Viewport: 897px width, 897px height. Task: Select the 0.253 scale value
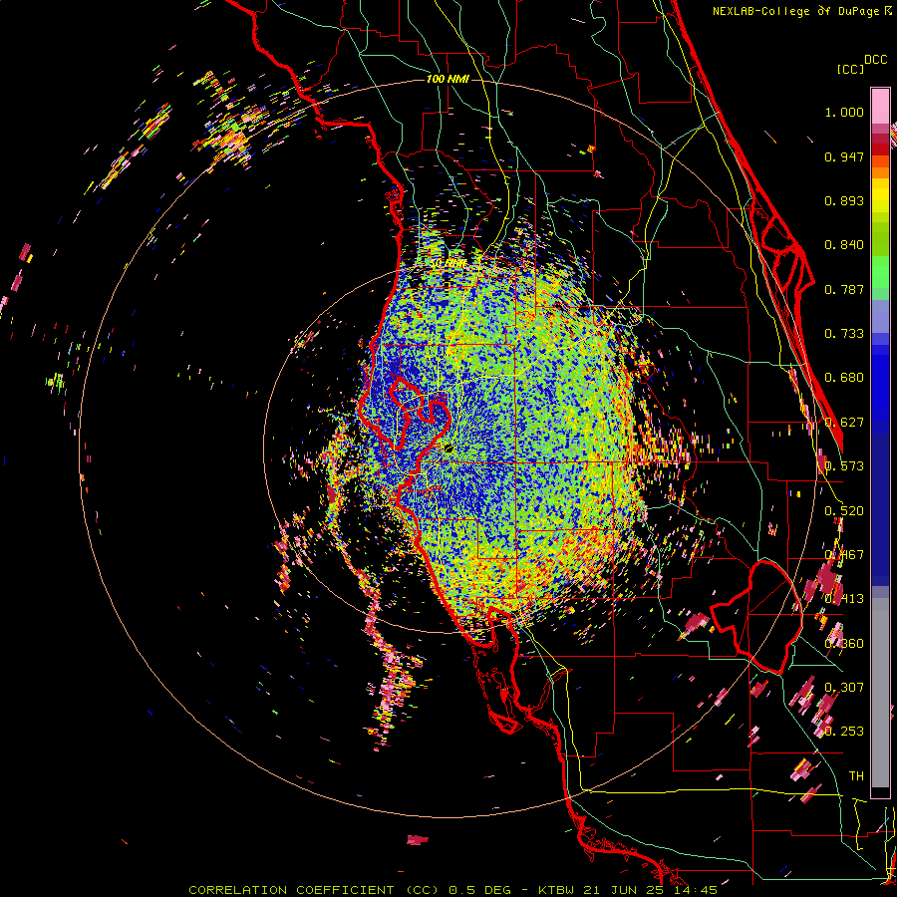click(x=844, y=732)
